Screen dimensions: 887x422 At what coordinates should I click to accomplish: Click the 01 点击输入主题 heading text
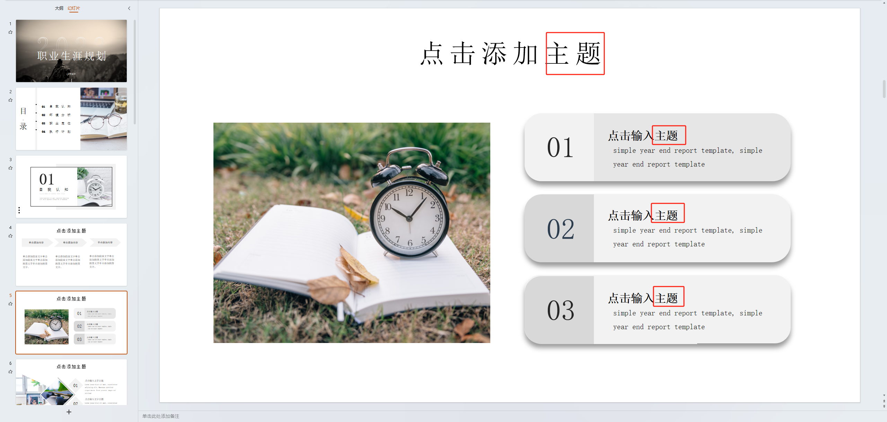point(643,136)
